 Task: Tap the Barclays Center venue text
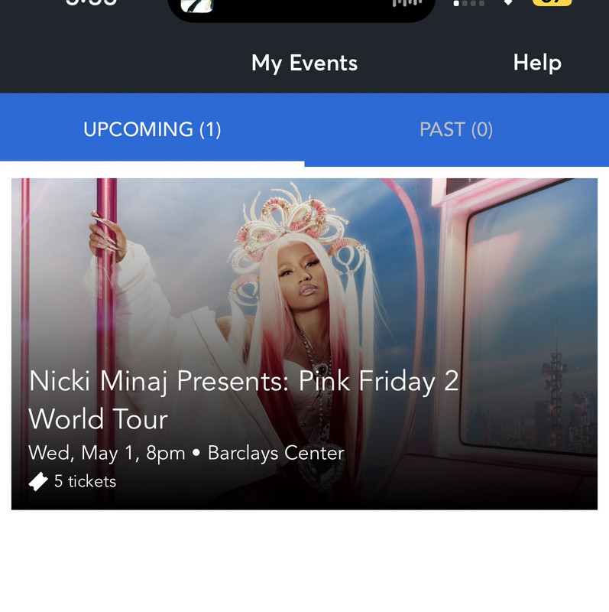[x=276, y=453]
